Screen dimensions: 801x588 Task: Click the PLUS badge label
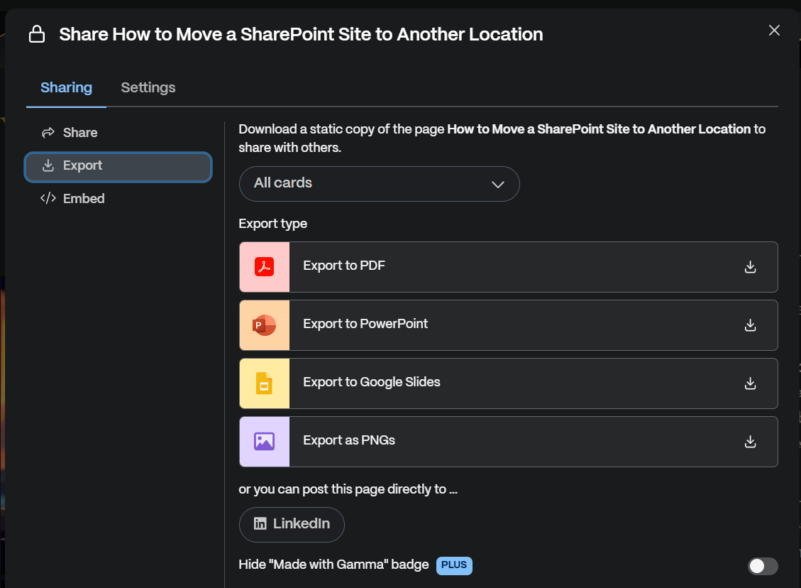pos(454,565)
